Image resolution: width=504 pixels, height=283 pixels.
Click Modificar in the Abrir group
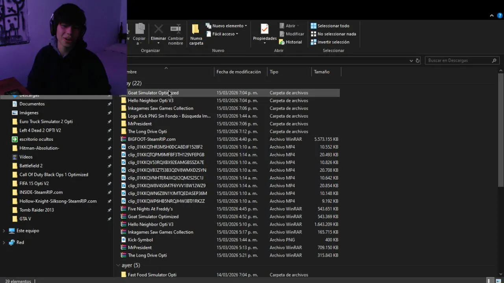click(x=292, y=34)
